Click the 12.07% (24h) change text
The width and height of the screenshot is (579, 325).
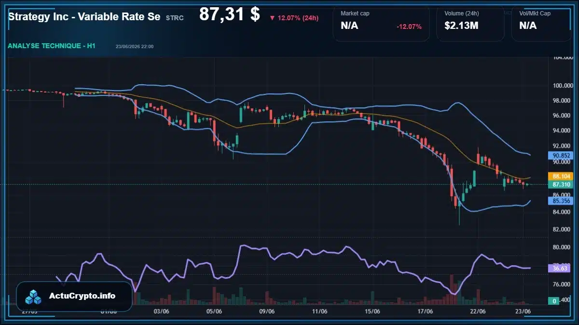(x=298, y=18)
